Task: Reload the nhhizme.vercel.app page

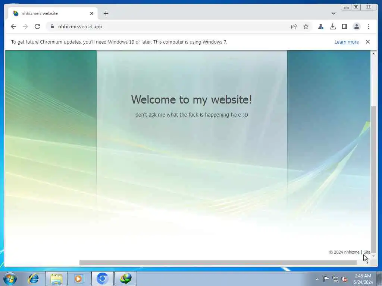Action: point(37,26)
